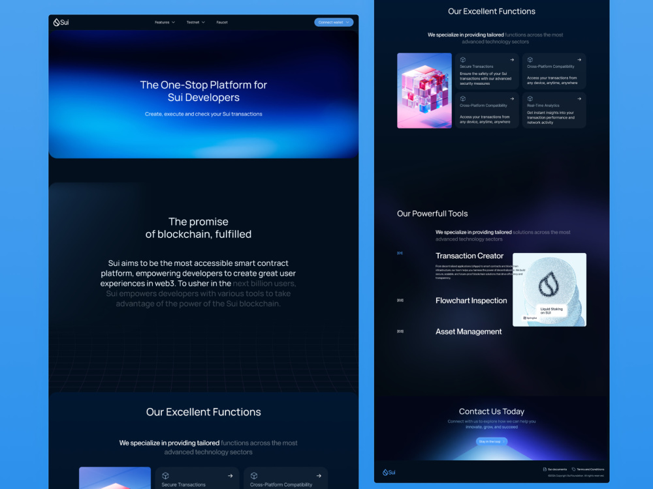Click the glass cube image on right page
Image resolution: width=653 pixels, height=489 pixels.
point(424,91)
